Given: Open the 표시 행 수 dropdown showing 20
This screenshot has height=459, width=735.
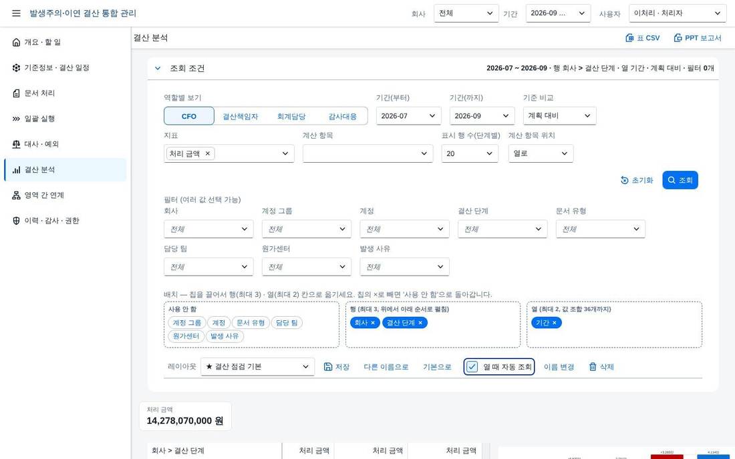Looking at the screenshot, I should pos(470,153).
